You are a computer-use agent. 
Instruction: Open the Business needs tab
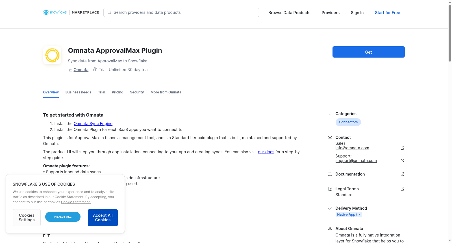coord(78,92)
